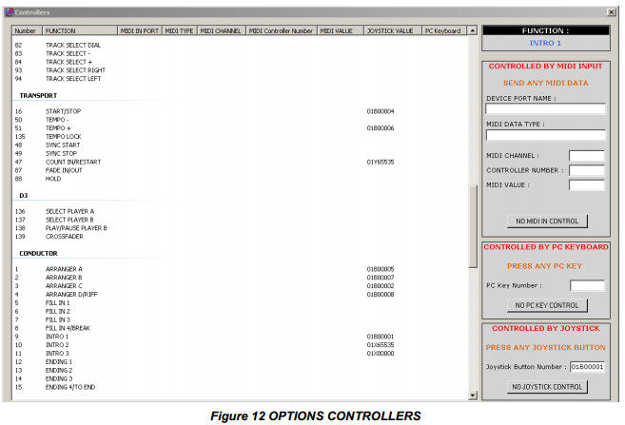
Task: Click the NO JOYSTICK CONTROL button
Action: click(x=545, y=387)
